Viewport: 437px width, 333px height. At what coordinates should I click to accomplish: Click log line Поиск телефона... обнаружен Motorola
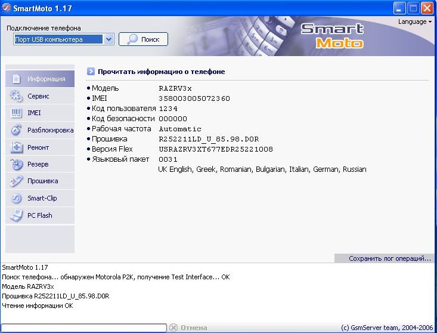coord(116,277)
